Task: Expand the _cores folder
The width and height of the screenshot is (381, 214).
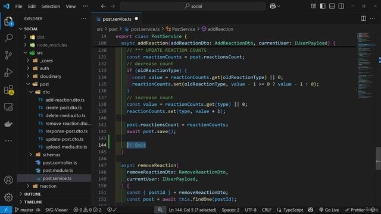Action: coord(28,61)
